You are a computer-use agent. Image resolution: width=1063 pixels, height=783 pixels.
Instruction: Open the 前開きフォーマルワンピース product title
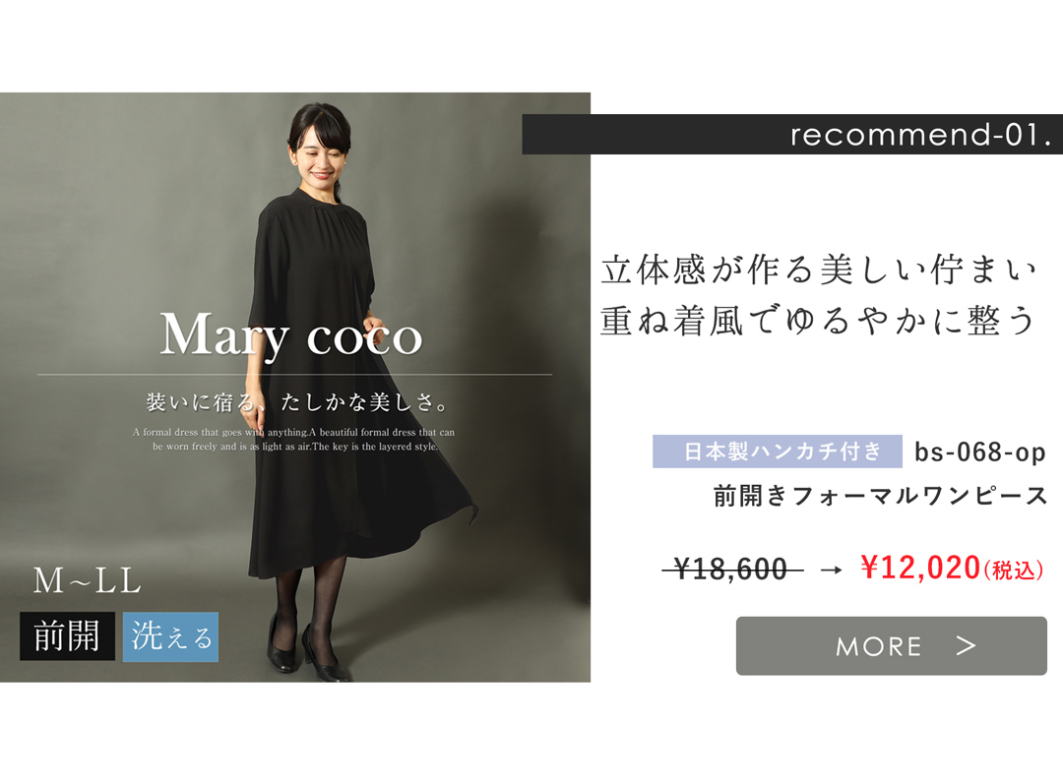(x=880, y=496)
